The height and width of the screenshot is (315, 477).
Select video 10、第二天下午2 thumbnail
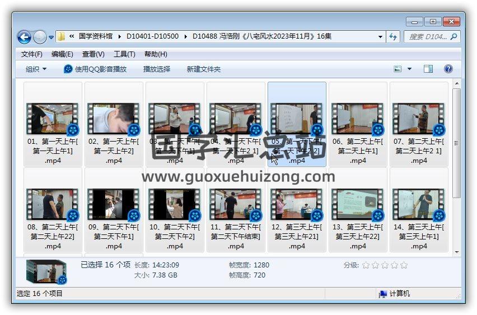click(x=175, y=204)
